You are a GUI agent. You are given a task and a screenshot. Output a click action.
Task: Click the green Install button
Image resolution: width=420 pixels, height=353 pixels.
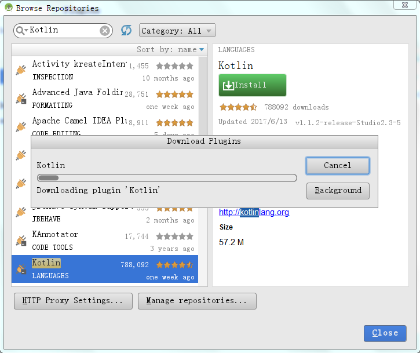(x=253, y=85)
